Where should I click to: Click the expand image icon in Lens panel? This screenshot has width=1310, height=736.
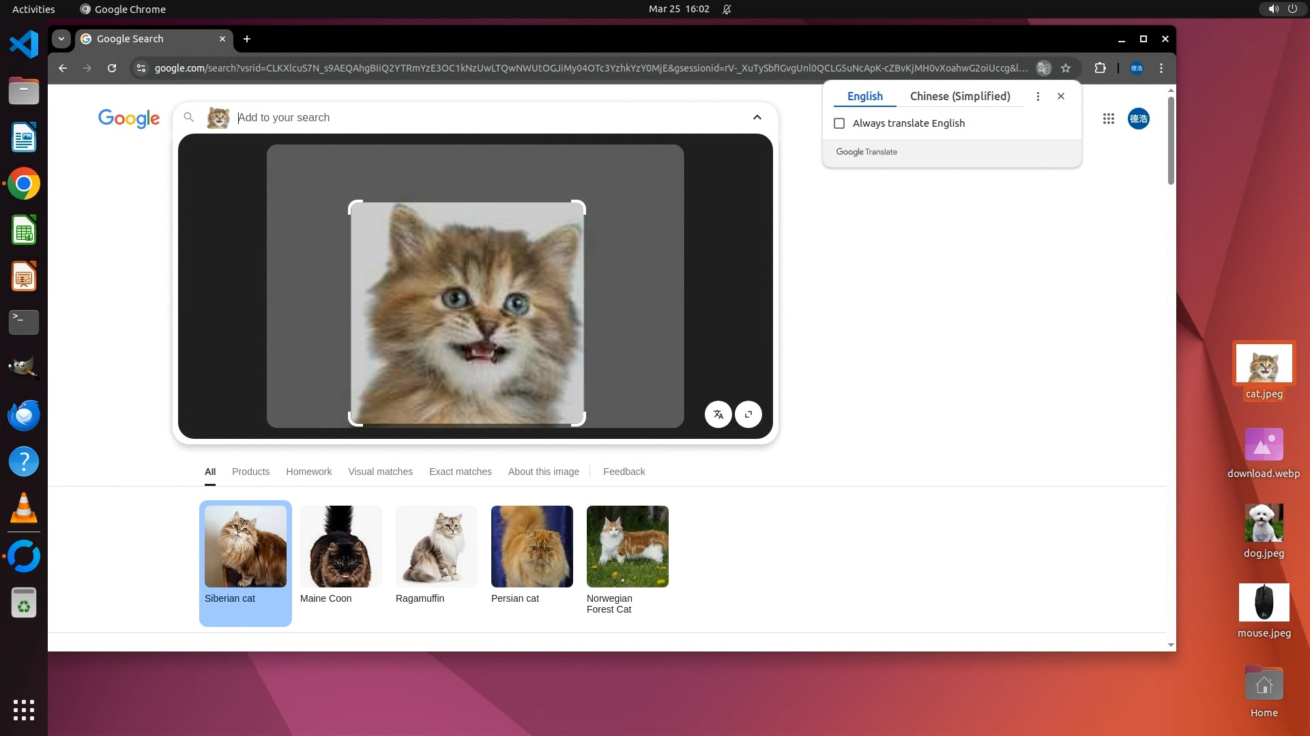(748, 414)
